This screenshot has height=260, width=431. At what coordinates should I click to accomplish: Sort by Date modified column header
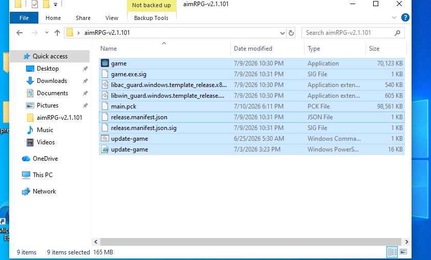[253, 49]
